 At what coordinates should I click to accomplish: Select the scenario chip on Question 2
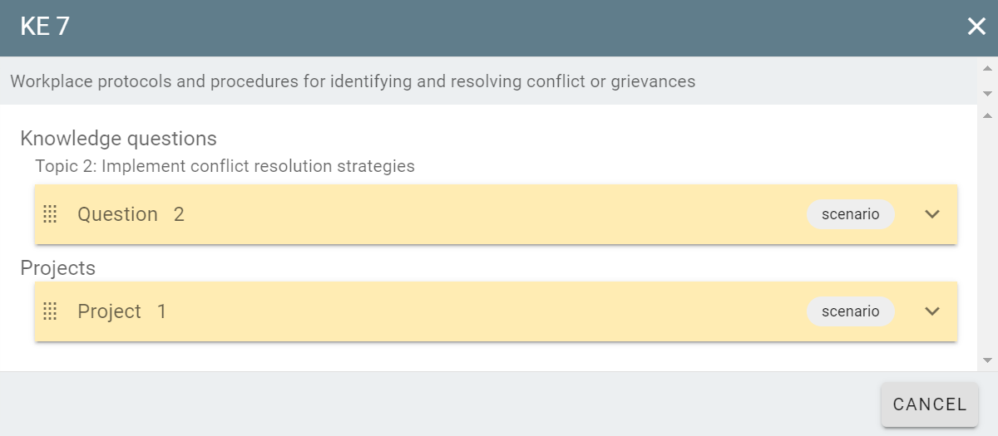click(x=850, y=214)
